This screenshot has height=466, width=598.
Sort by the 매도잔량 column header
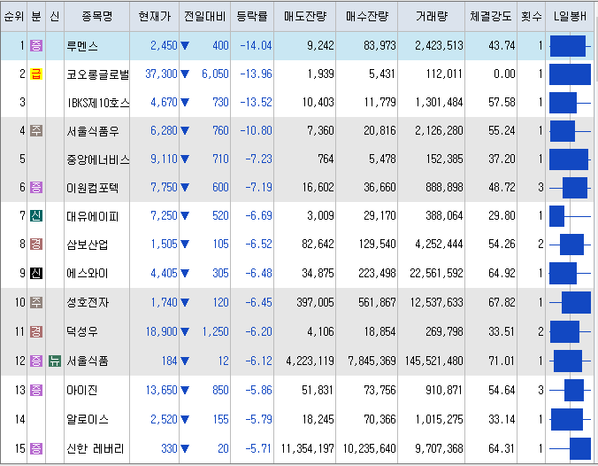click(305, 17)
